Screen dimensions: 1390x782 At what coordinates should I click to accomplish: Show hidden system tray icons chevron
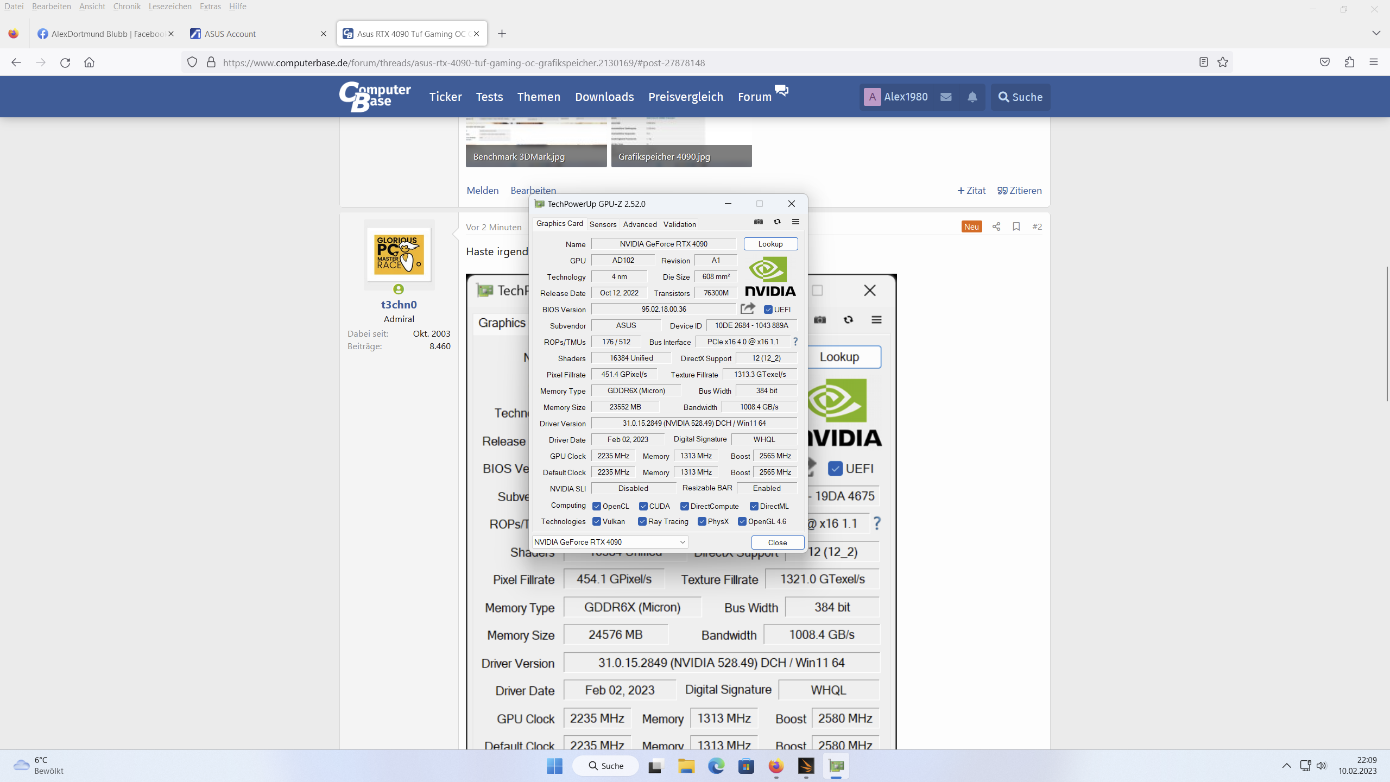click(1286, 766)
